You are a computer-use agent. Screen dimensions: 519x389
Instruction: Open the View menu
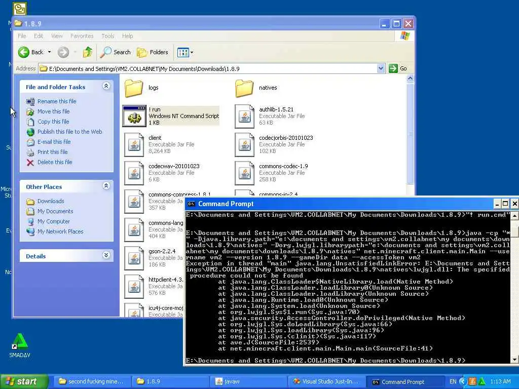pyautogui.click(x=57, y=36)
